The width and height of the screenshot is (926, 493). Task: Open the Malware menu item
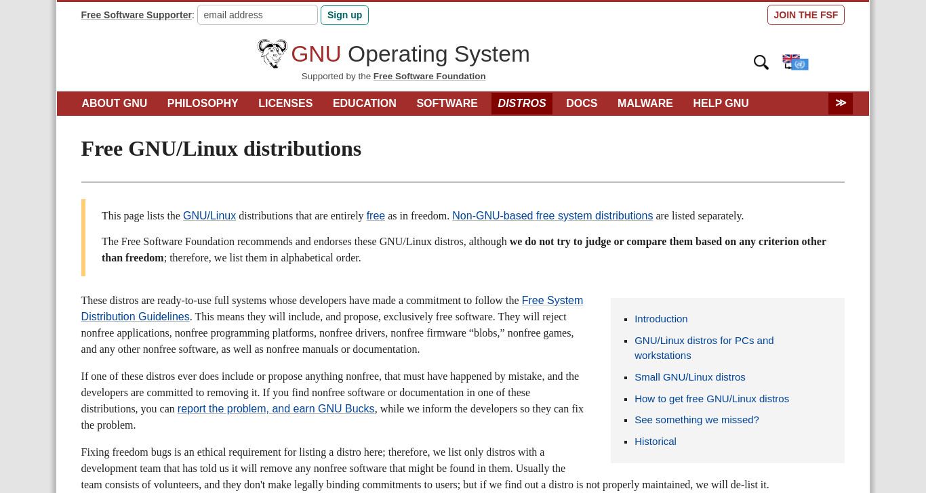[x=645, y=103]
